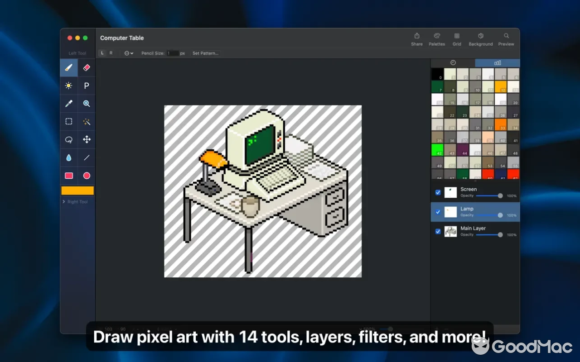The width and height of the screenshot is (580, 362).
Task: Click the Set Pattern button
Action: tap(205, 53)
